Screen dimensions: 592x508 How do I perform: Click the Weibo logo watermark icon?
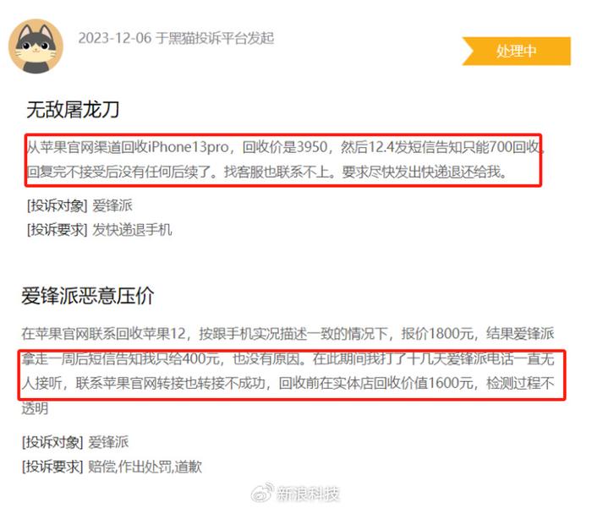click(x=262, y=492)
